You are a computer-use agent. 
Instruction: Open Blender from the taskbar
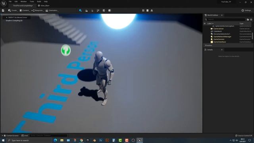coord(94,140)
